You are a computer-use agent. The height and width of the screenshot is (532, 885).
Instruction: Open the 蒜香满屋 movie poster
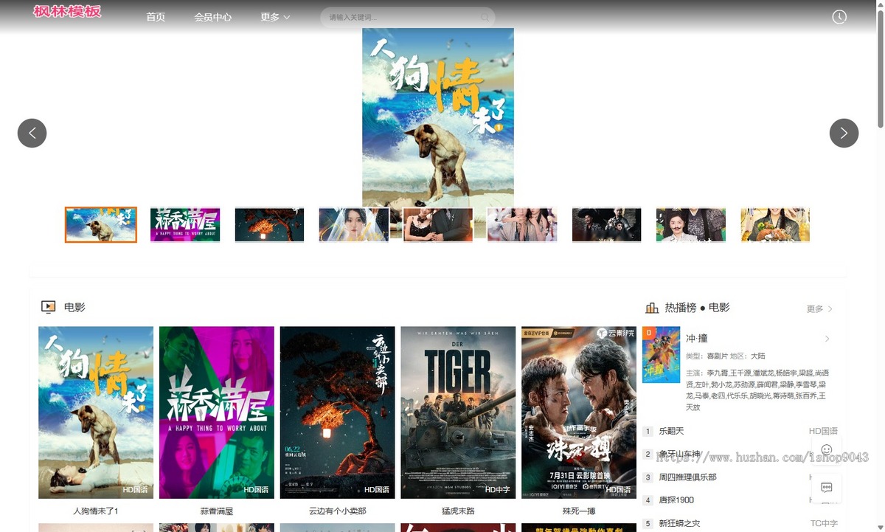[217, 412]
